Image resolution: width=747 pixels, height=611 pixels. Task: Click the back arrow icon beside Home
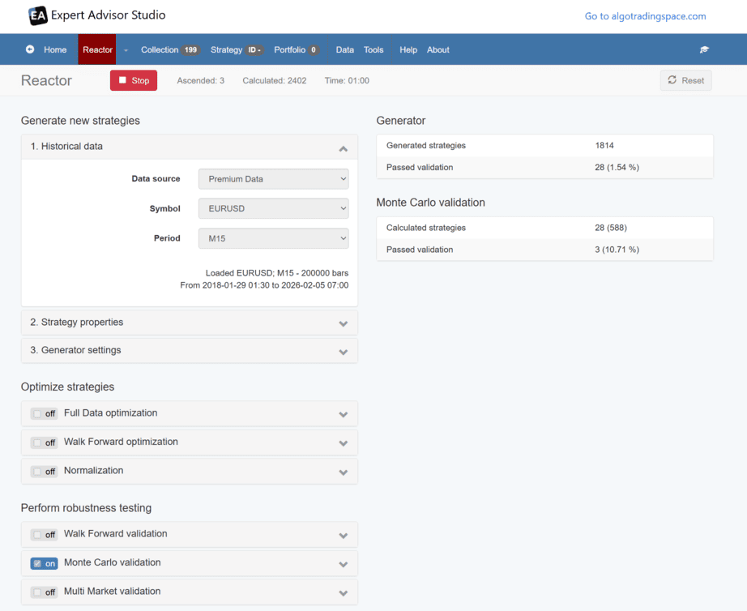click(x=30, y=49)
